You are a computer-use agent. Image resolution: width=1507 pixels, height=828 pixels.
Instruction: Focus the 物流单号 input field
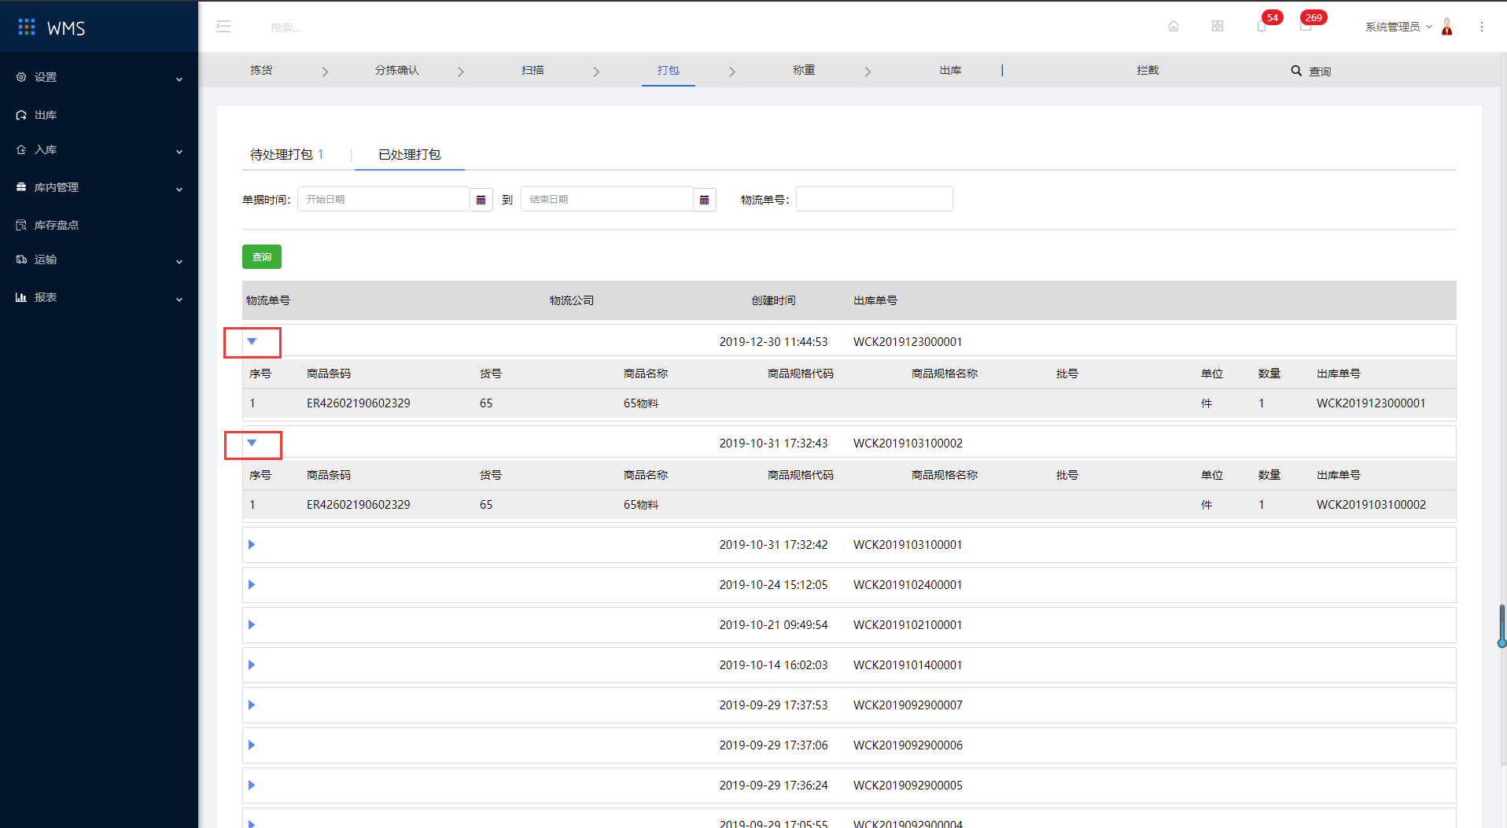[875, 200]
